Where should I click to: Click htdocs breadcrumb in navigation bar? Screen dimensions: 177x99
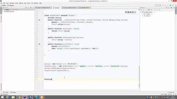pos(4,5)
